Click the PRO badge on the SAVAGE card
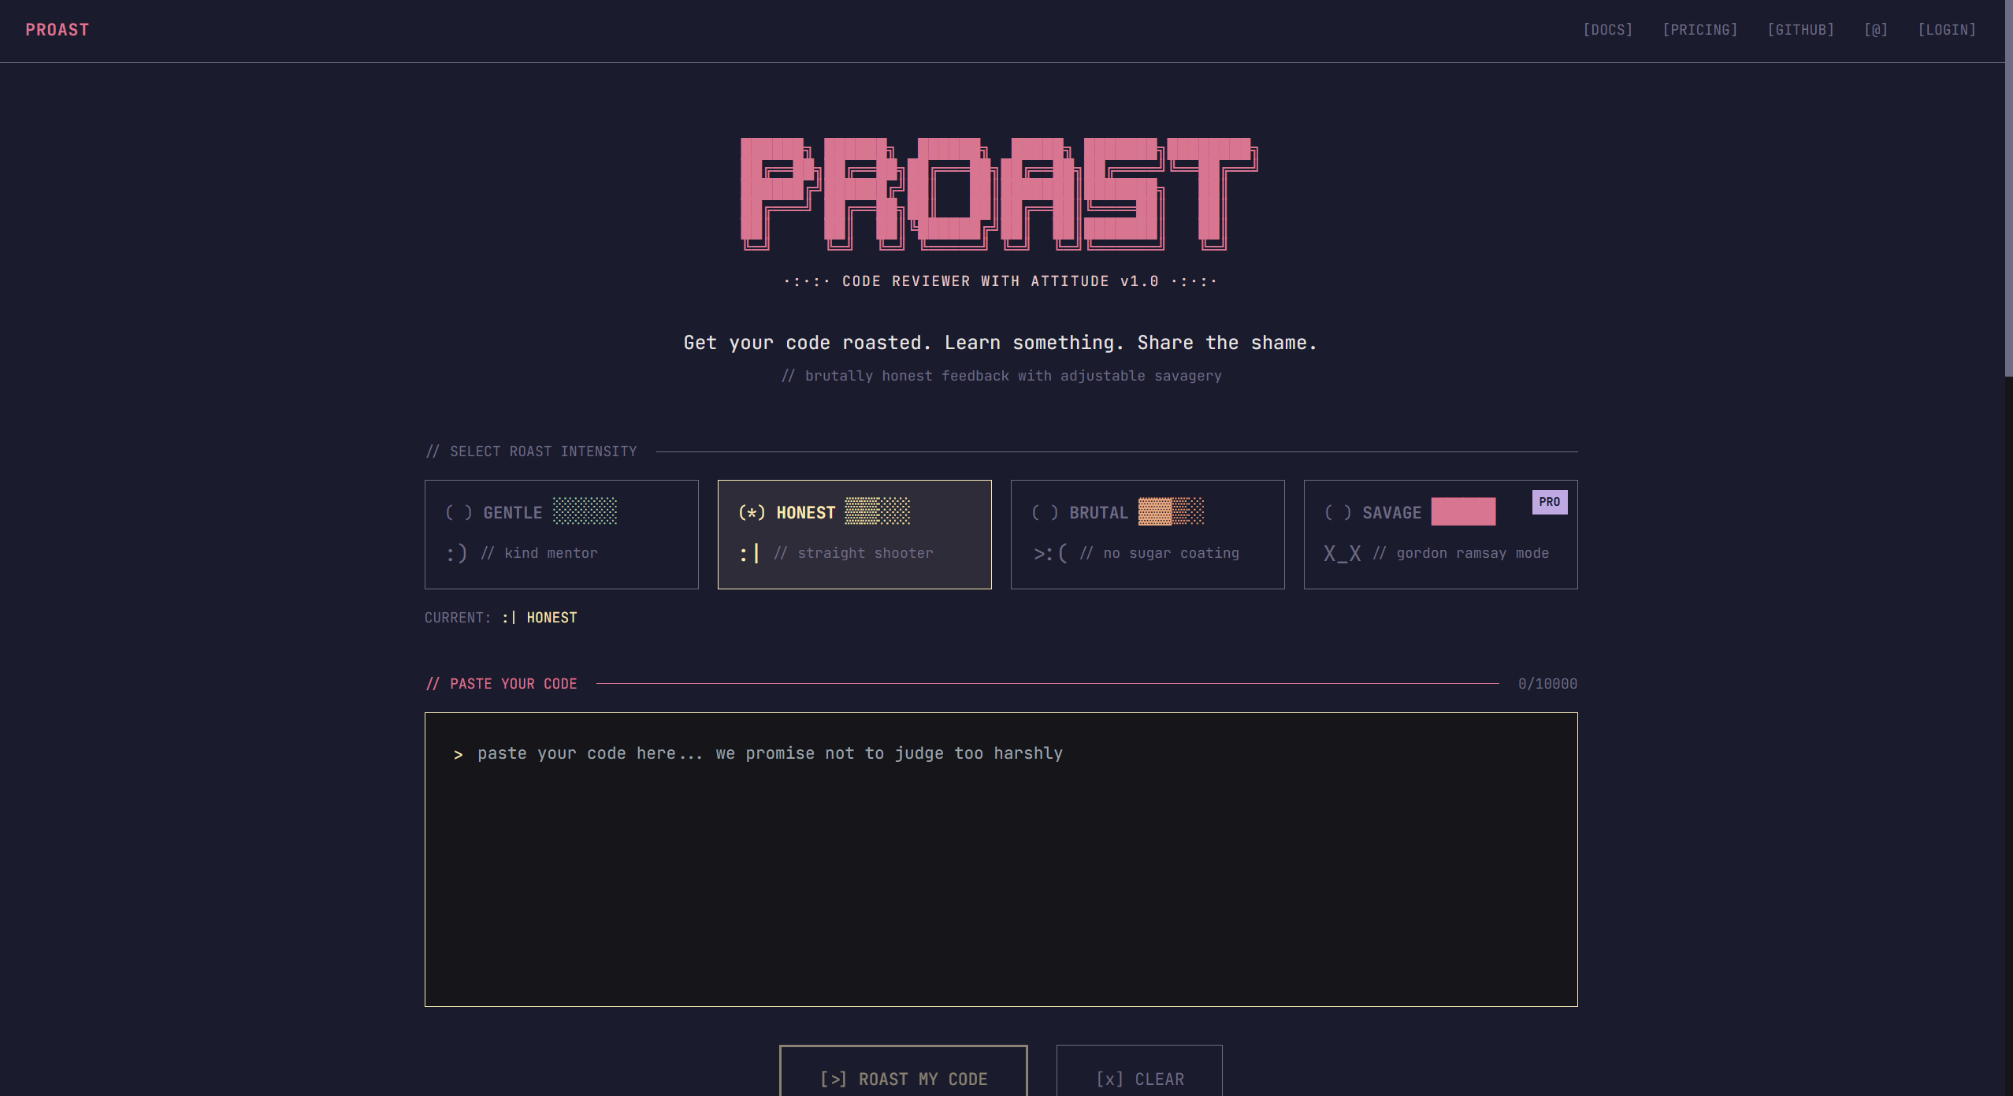 pos(1549,502)
